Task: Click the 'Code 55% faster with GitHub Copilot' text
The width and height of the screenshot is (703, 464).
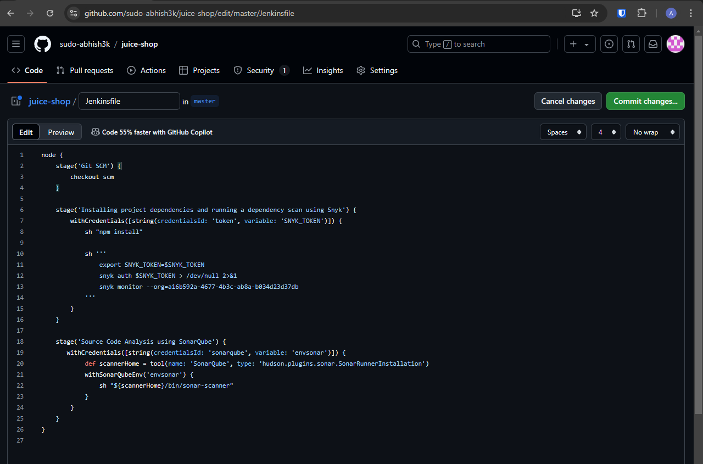Action: pos(157,132)
